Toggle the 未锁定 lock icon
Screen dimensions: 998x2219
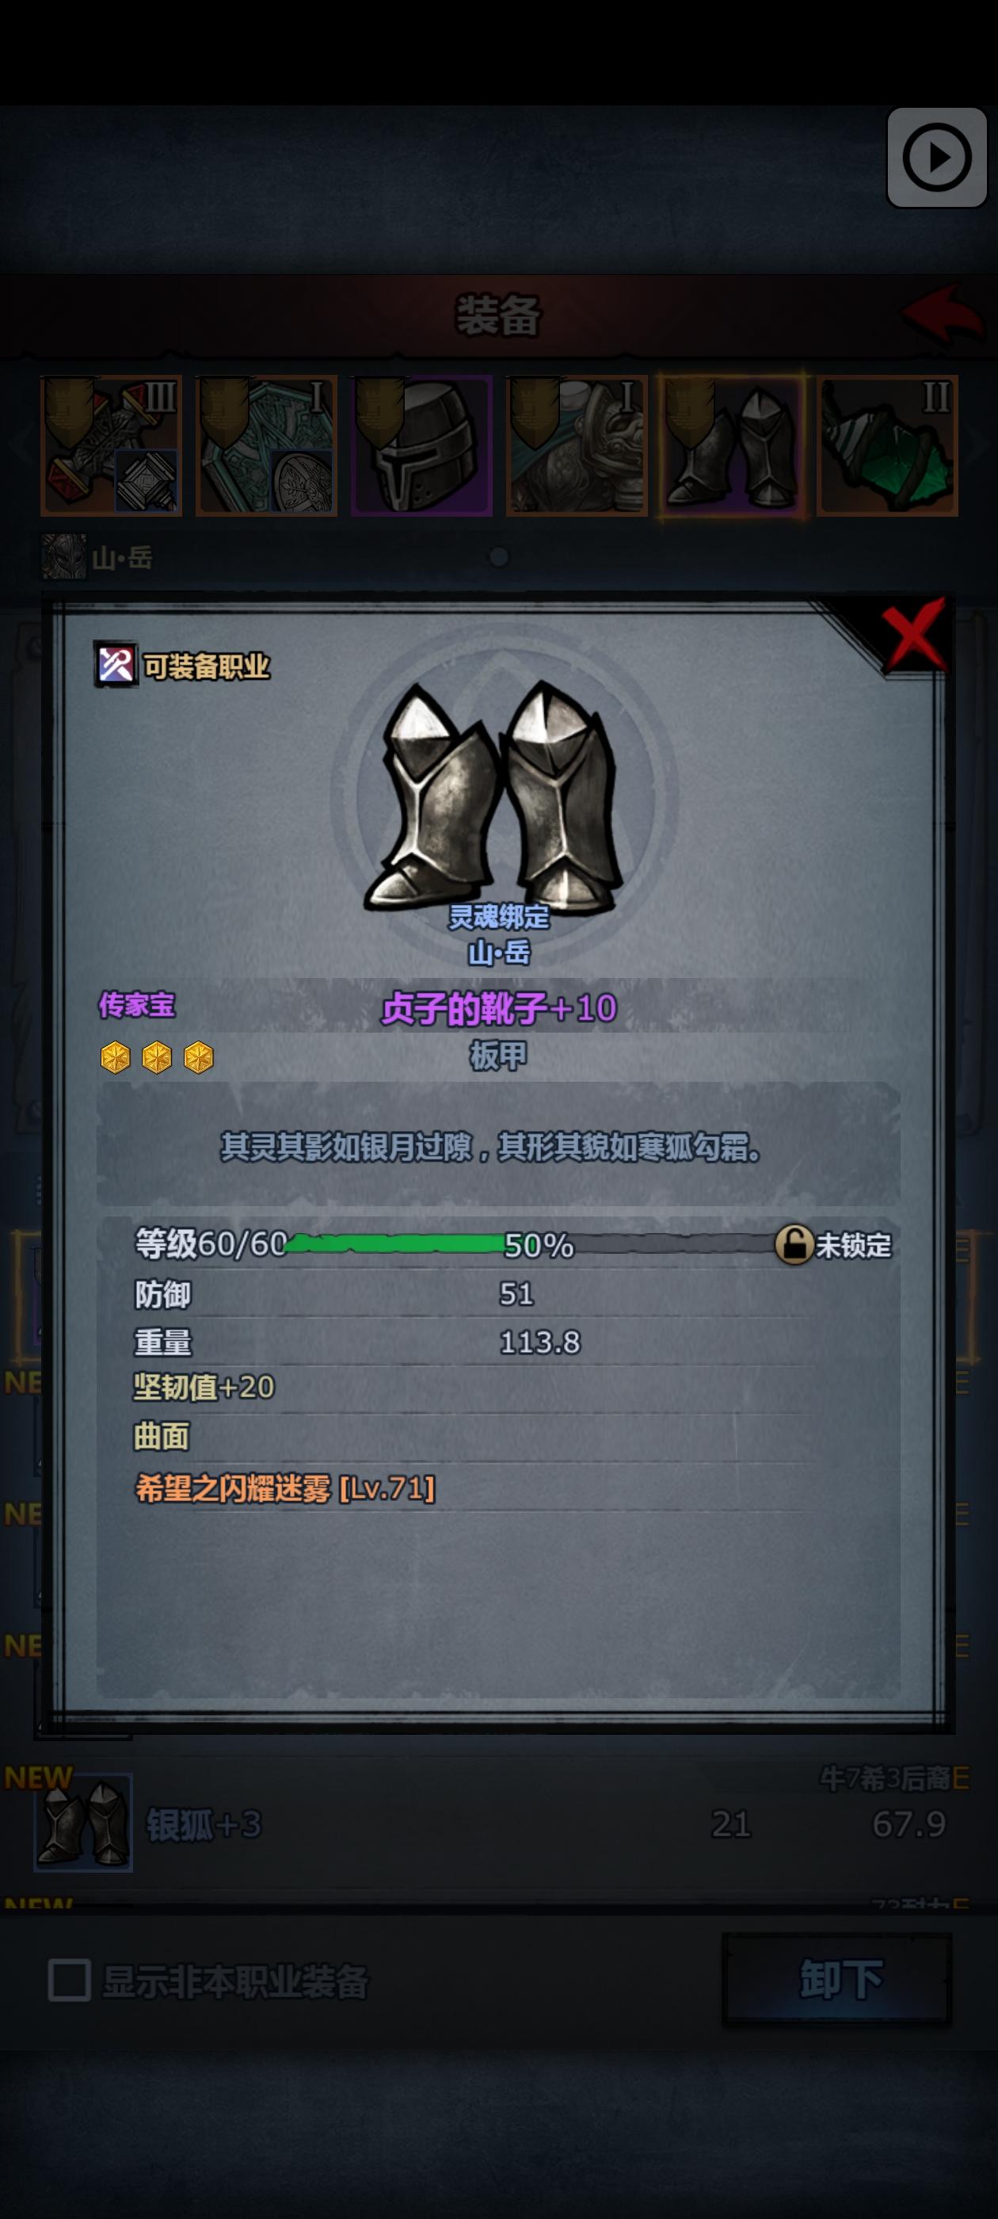click(x=794, y=1245)
